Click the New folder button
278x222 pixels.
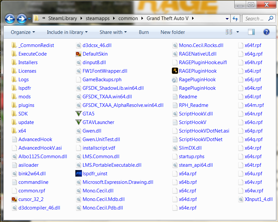click(173, 32)
